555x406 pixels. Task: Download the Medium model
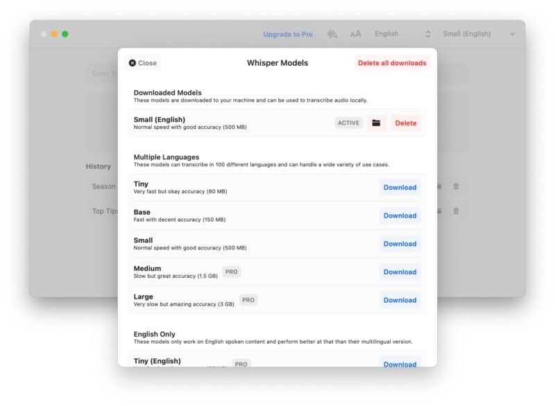point(400,272)
